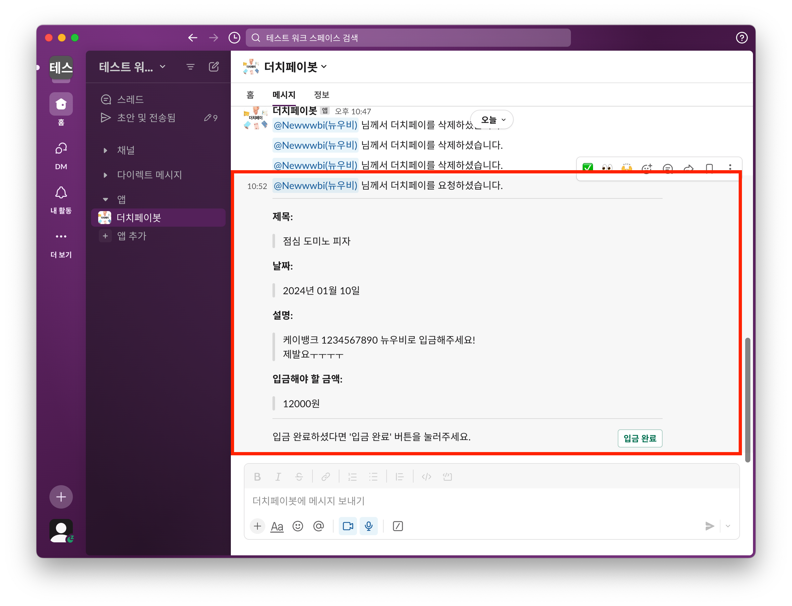Click 앱 추가 in sidebar

(158, 236)
